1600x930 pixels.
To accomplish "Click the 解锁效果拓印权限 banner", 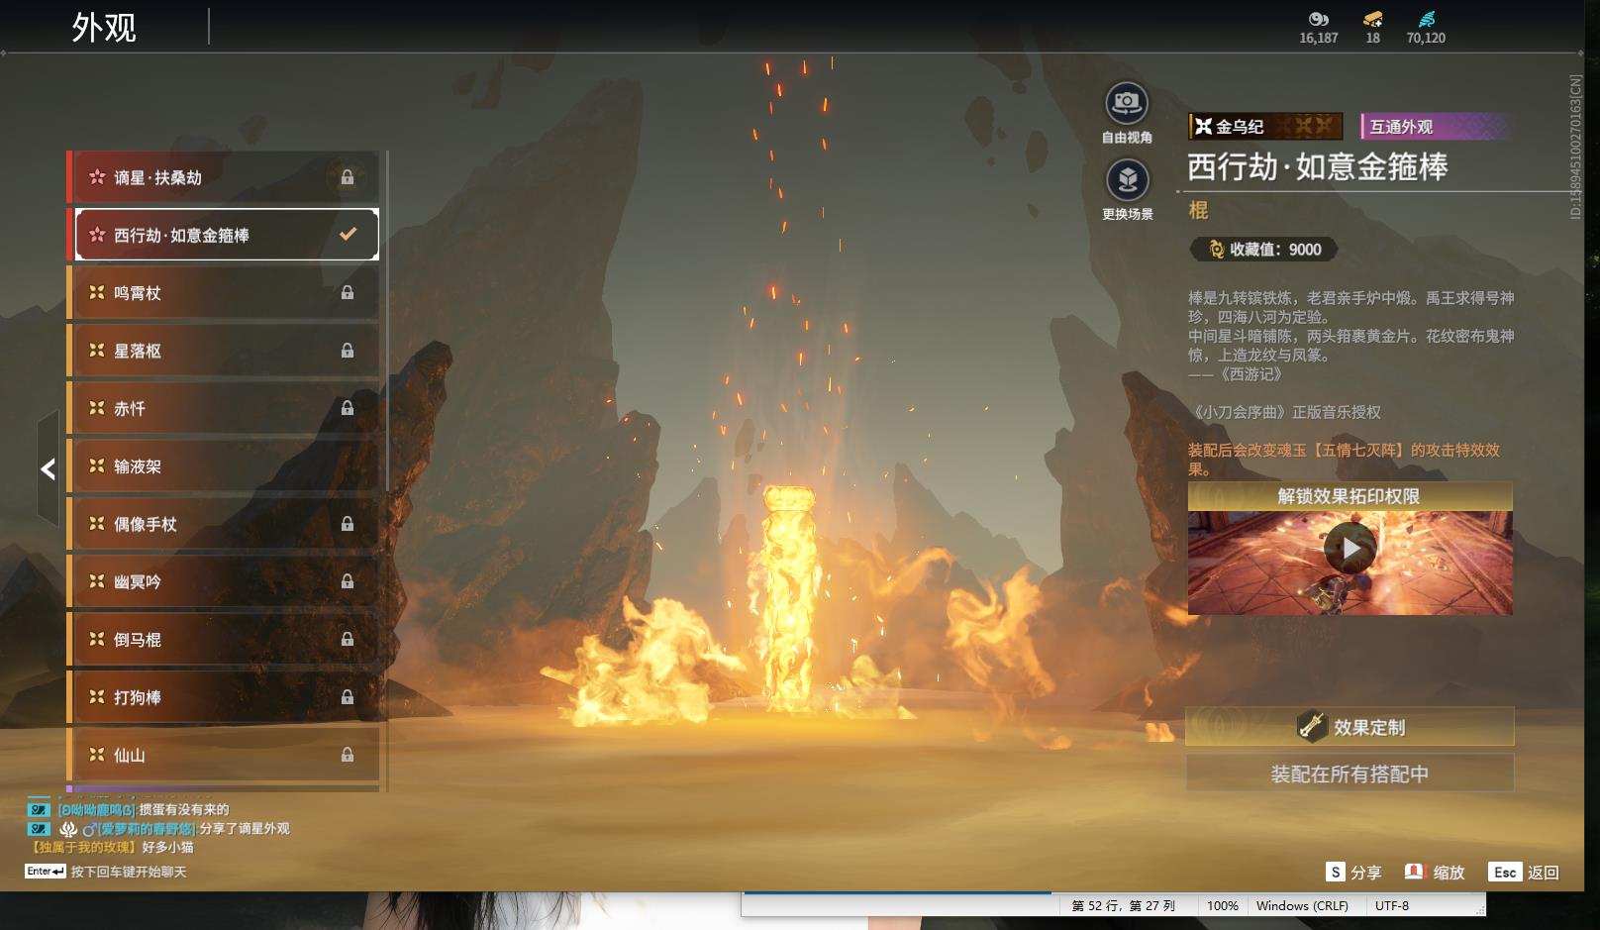I will [x=1350, y=496].
